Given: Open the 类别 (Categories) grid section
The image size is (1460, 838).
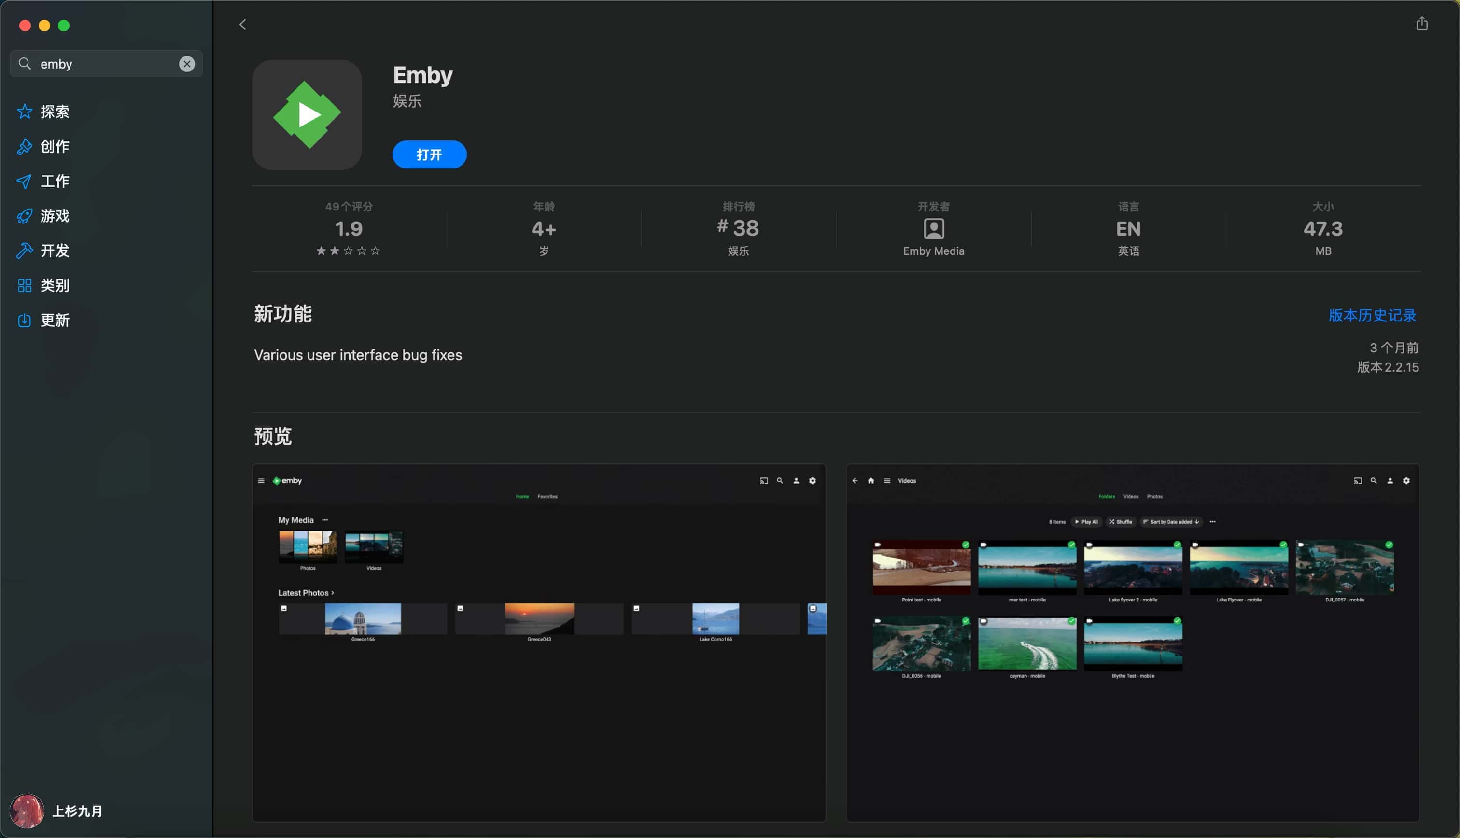Looking at the screenshot, I should click(54, 285).
